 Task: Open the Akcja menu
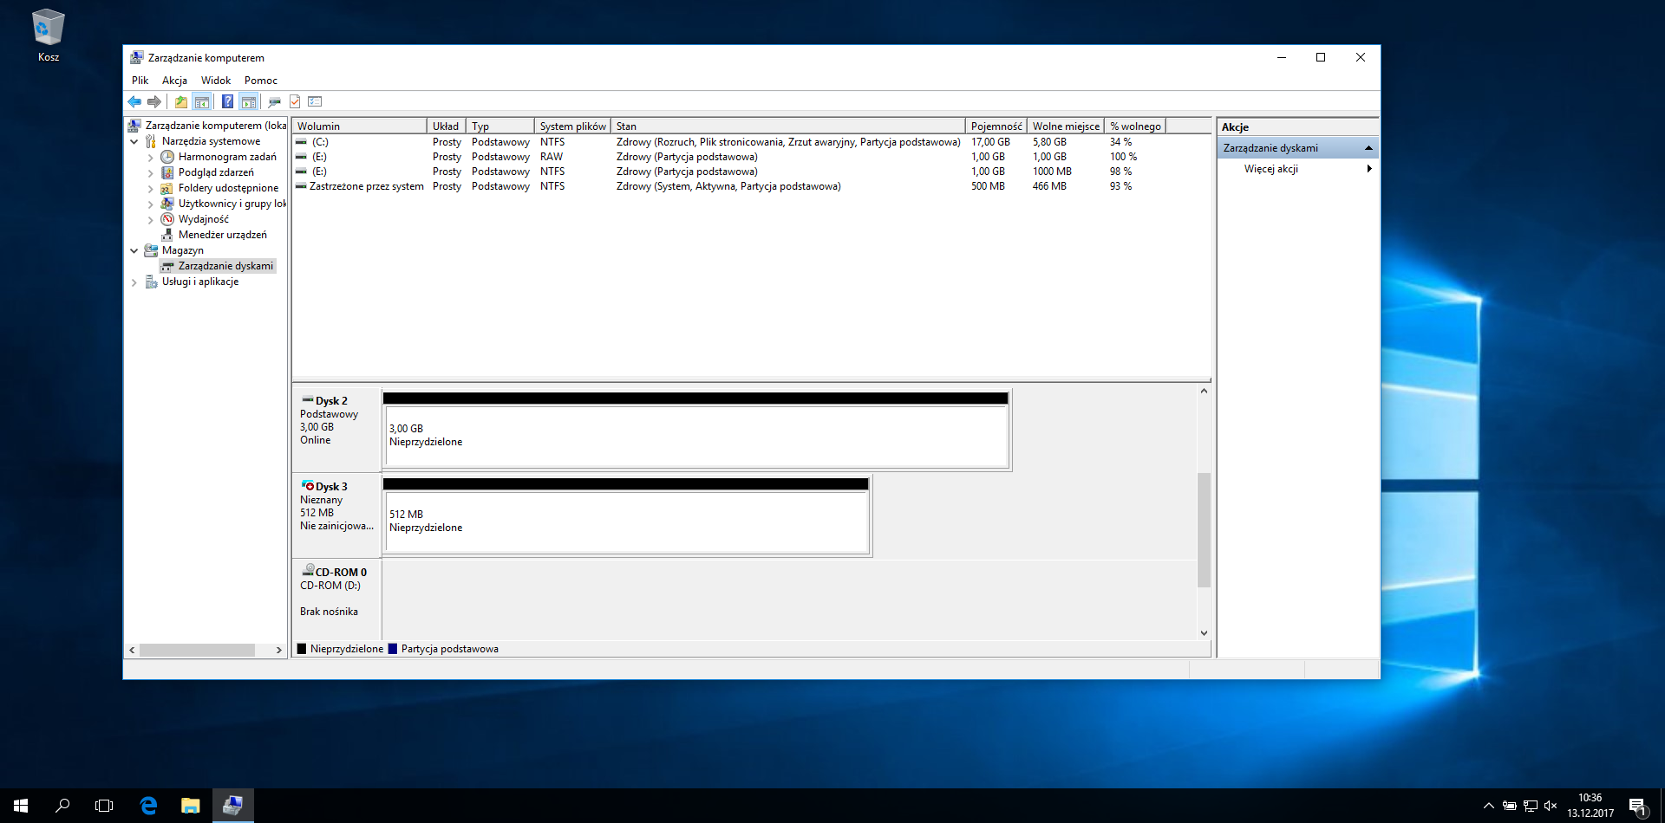[174, 81]
